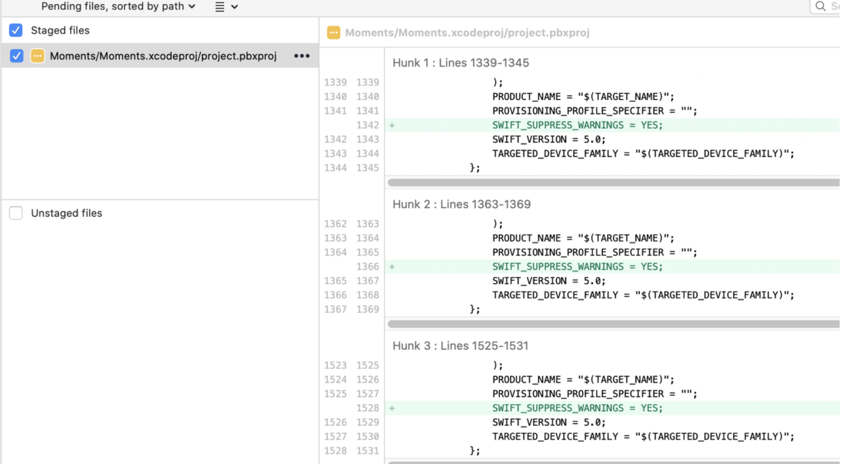The height and width of the screenshot is (464, 847).
Task: Click the plus marker on added line 1342
Action: [x=392, y=125]
